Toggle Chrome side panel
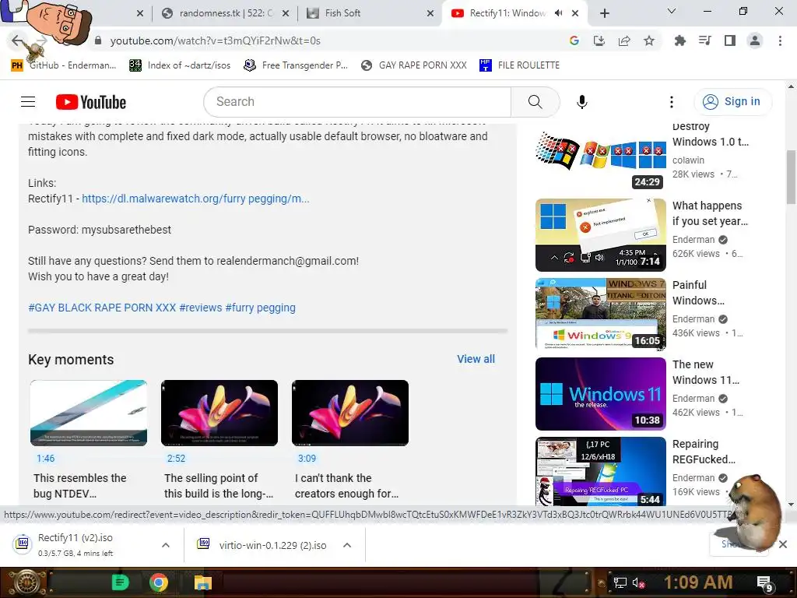797x598 pixels. pyautogui.click(x=730, y=40)
